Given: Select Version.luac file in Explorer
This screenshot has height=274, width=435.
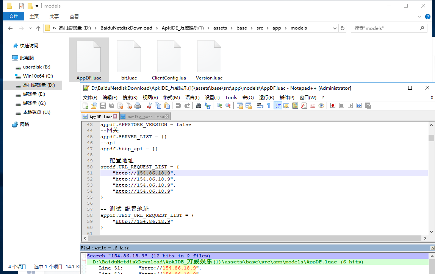Looking at the screenshot, I should tap(209, 60).
